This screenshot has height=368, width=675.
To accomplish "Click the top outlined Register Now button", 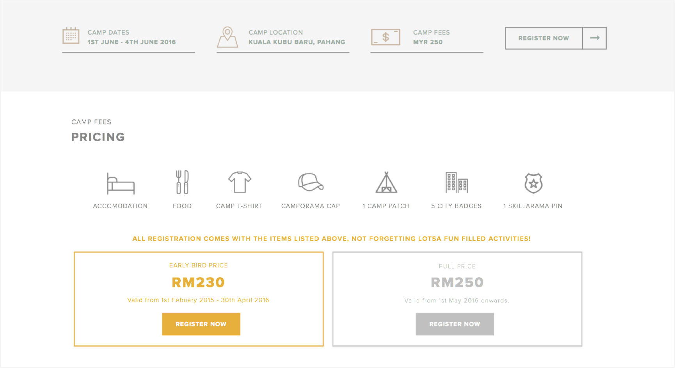I will click(544, 38).
